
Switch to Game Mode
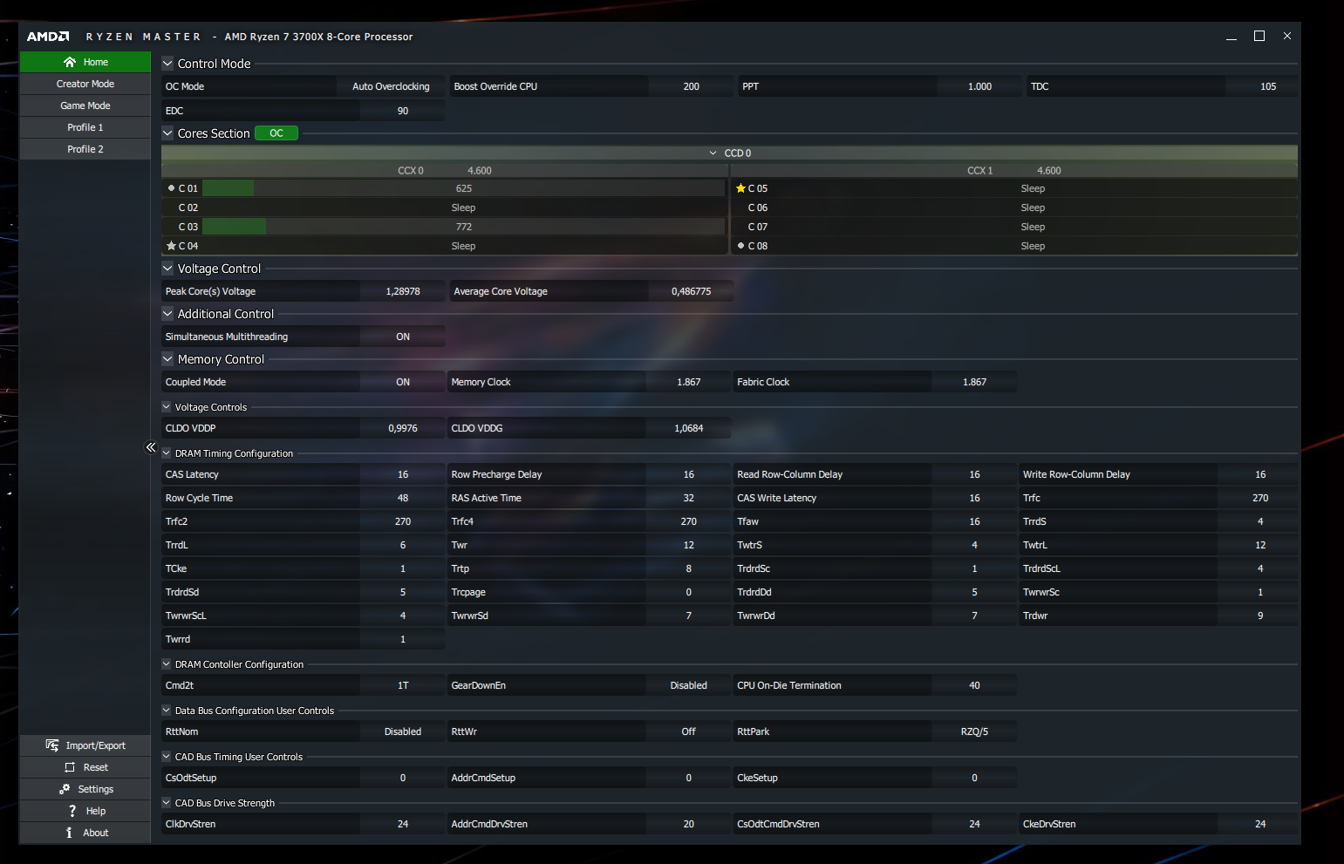click(85, 105)
